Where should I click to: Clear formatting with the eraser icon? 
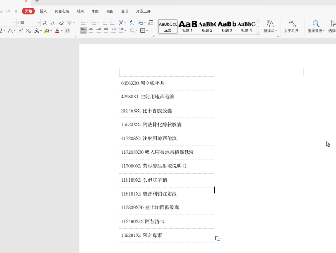(x=61, y=23)
